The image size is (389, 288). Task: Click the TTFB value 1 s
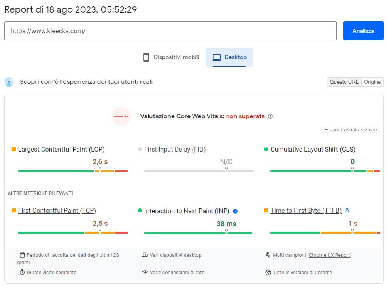pos(353,224)
